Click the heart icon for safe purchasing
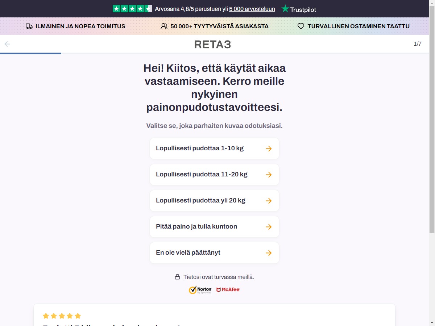 coord(301,26)
